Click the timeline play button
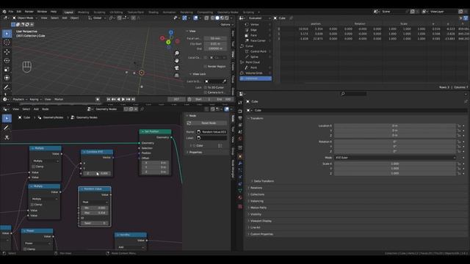The image size is (470, 264). 123,100
